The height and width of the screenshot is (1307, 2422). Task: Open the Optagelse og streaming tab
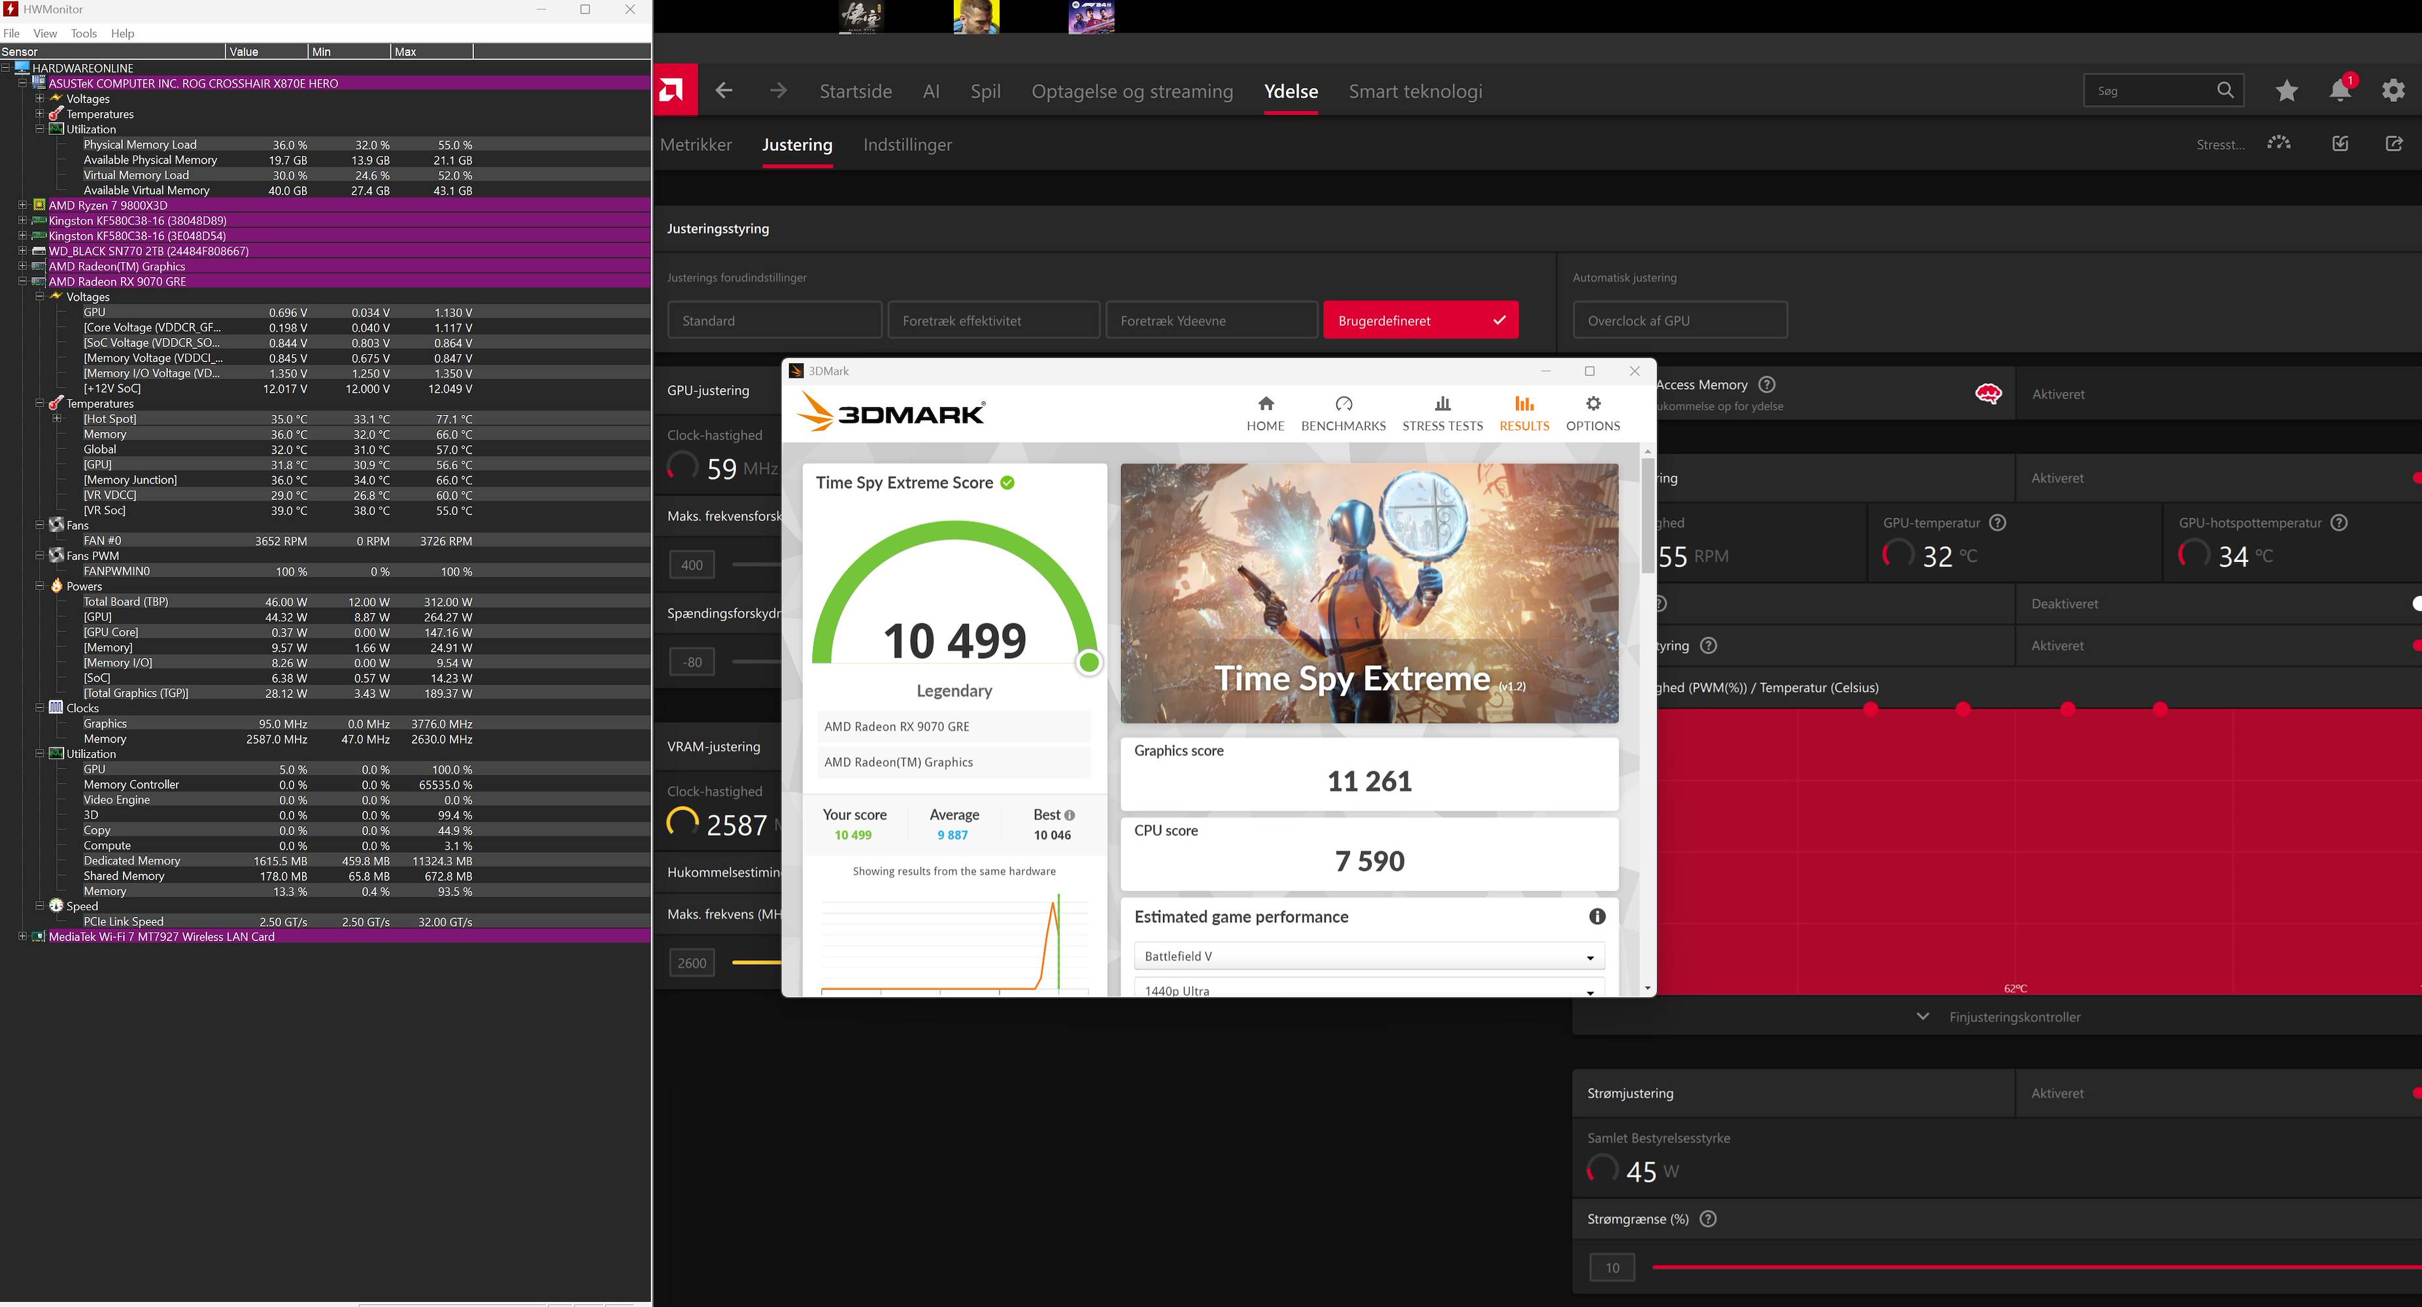pyautogui.click(x=1132, y=91)
